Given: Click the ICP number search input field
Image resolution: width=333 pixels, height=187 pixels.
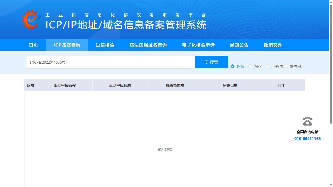Looking at the screenshot, I should point(110,62).
